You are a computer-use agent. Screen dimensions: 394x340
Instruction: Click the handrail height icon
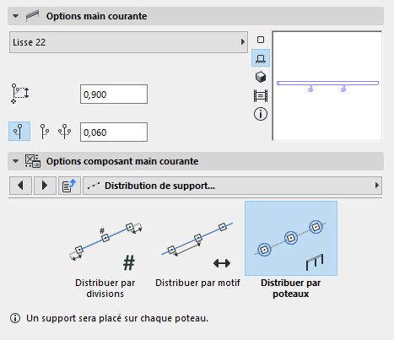19,94
